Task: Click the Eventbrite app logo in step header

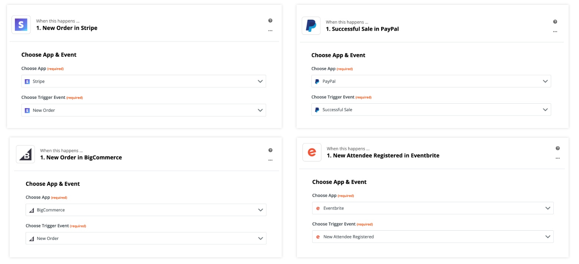Action: click(x=312, y=152)
